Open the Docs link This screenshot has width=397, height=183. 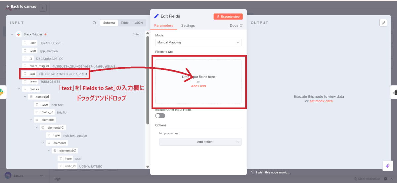point(236,25)
